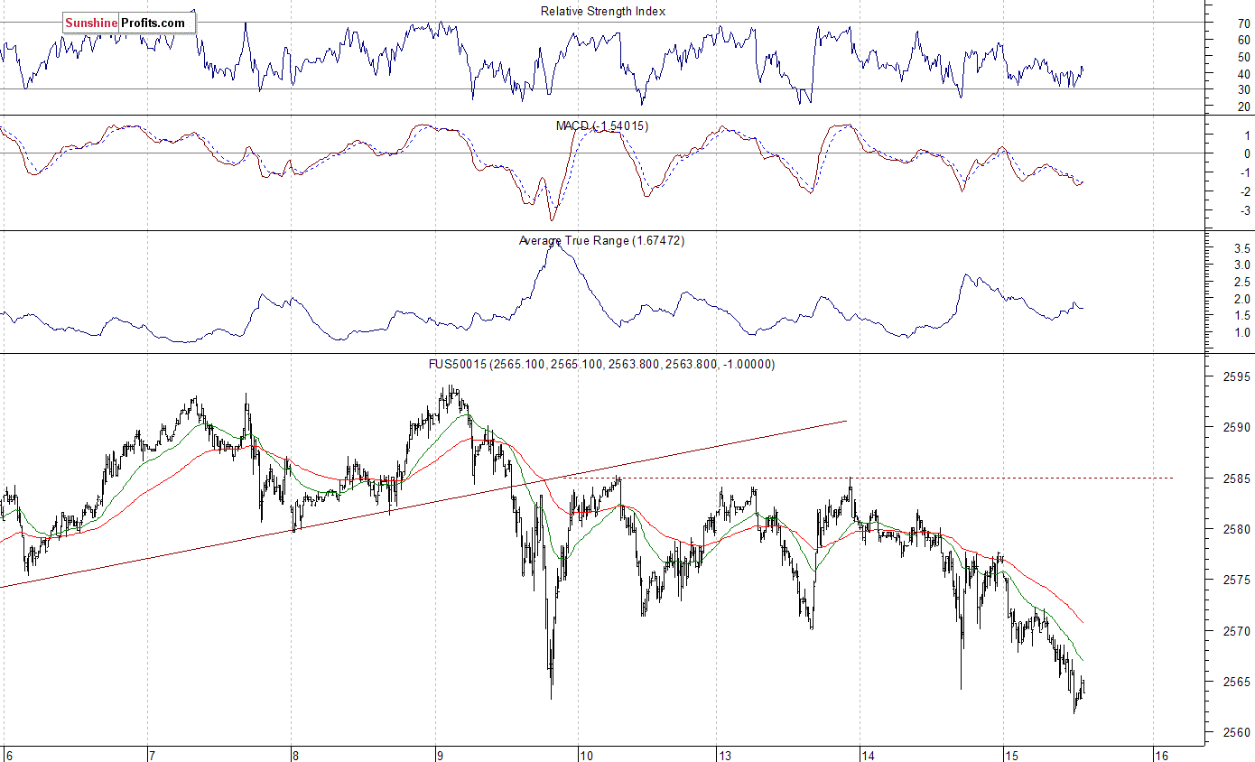Click the SunshineProfits.com logo
Image resolution: width=1255 pixels, height=762 pixels.
129,23
